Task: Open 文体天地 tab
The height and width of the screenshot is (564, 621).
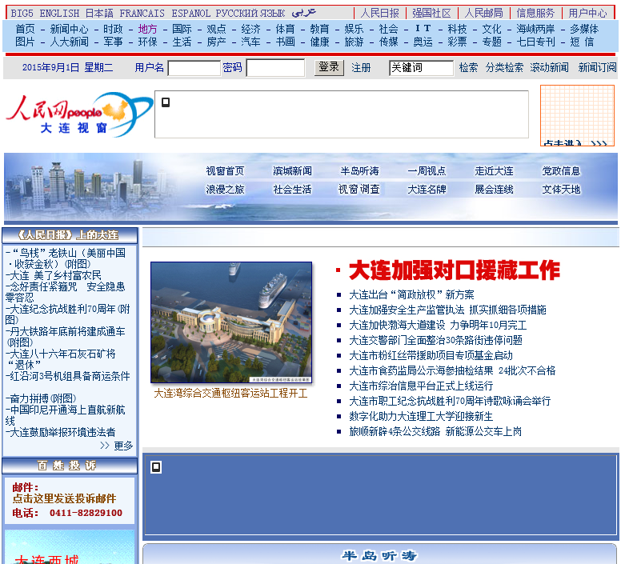Action: click(x=561, y=190)
